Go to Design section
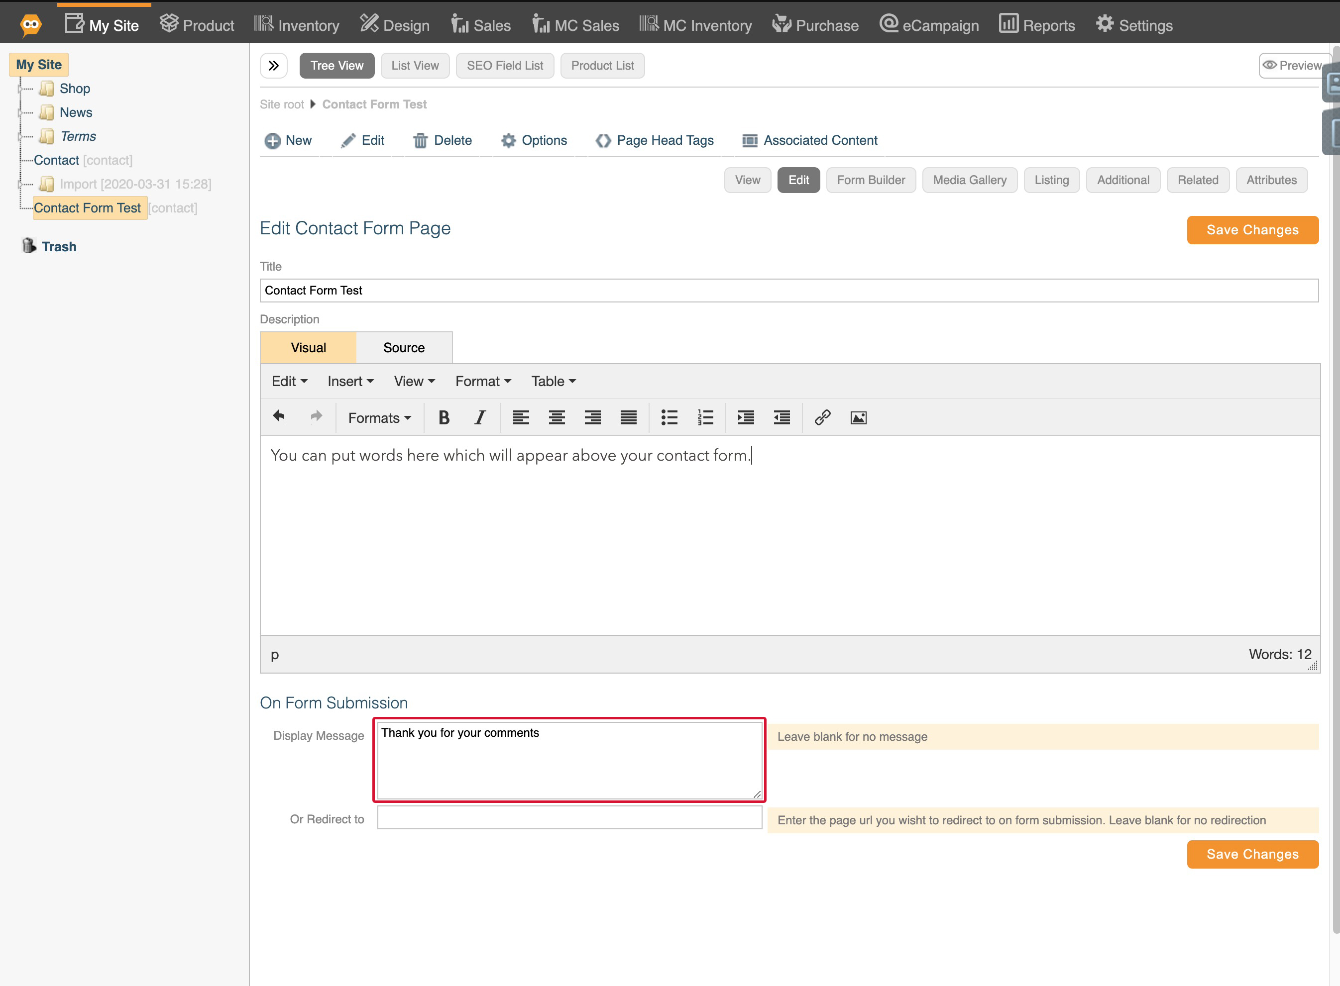1340x986 pixels. tap(395, 25)
